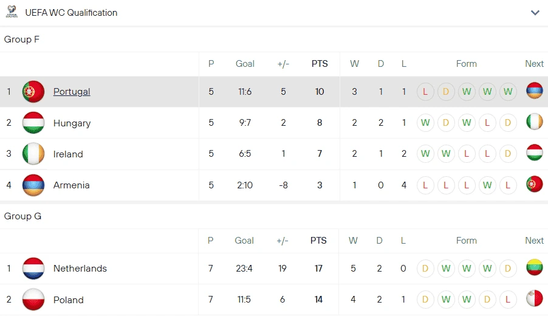Screen dimensions: 548x319
Task: Click the PTS column header in Group F
Action: [x=319, y=64]
